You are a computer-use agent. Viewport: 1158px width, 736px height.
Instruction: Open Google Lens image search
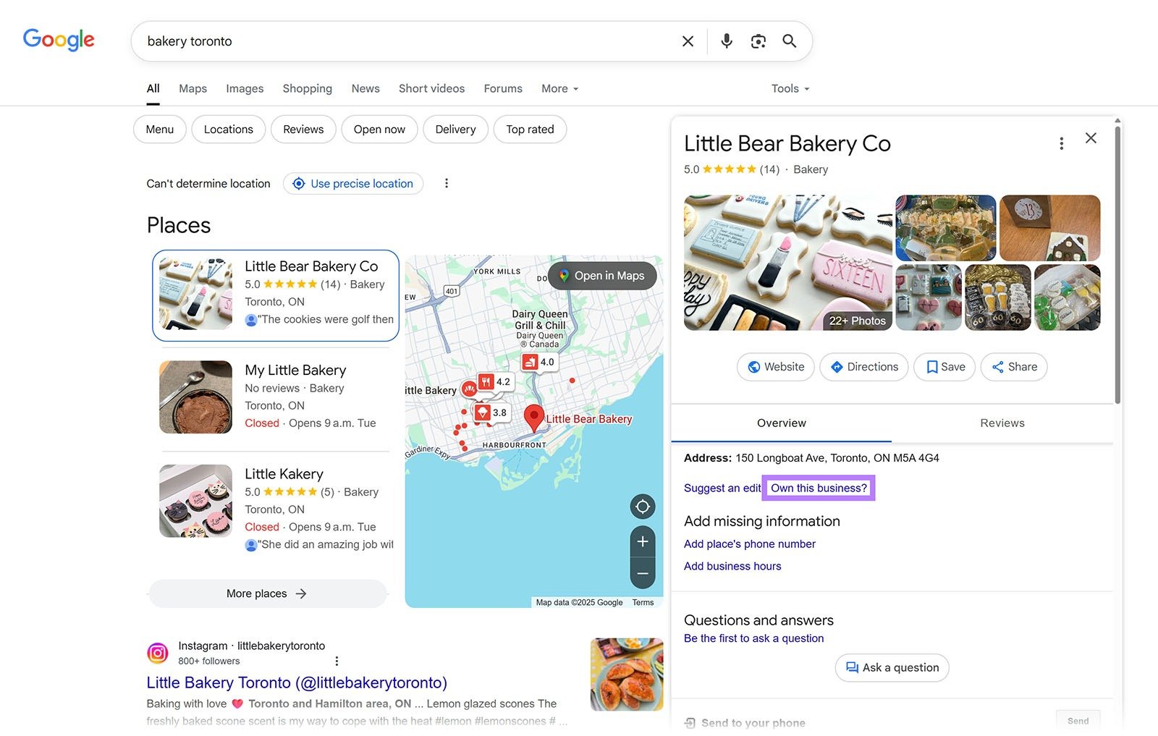point(758,41)
